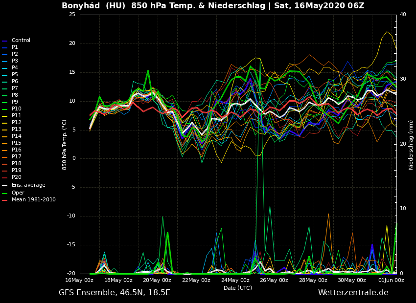Click the Wetterzentrale.de text in footer
416x303 pixels.
[x=353, y=293]
